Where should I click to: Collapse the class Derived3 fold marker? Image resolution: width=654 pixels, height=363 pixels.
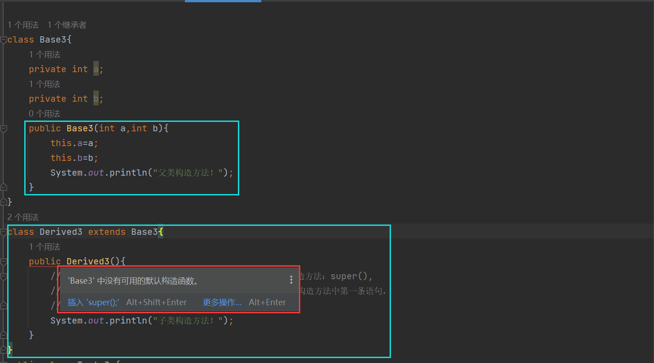click(x=4, y=232)
